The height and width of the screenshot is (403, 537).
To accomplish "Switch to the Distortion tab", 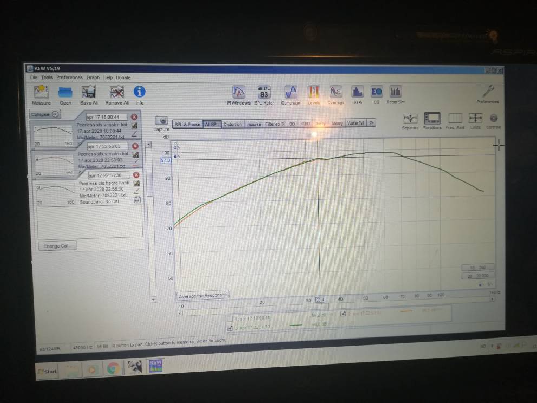I will click(x=233, y=124).
